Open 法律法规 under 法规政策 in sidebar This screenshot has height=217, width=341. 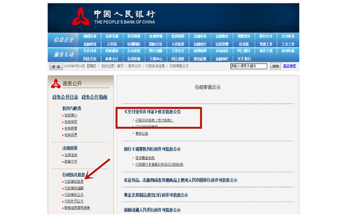70,155
